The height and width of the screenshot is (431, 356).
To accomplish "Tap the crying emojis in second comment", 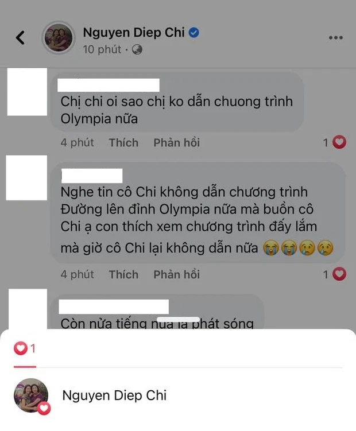I will [298, 248].
